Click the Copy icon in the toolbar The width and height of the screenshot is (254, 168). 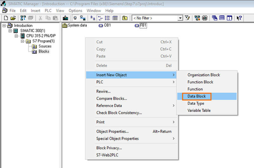[48, 18]
